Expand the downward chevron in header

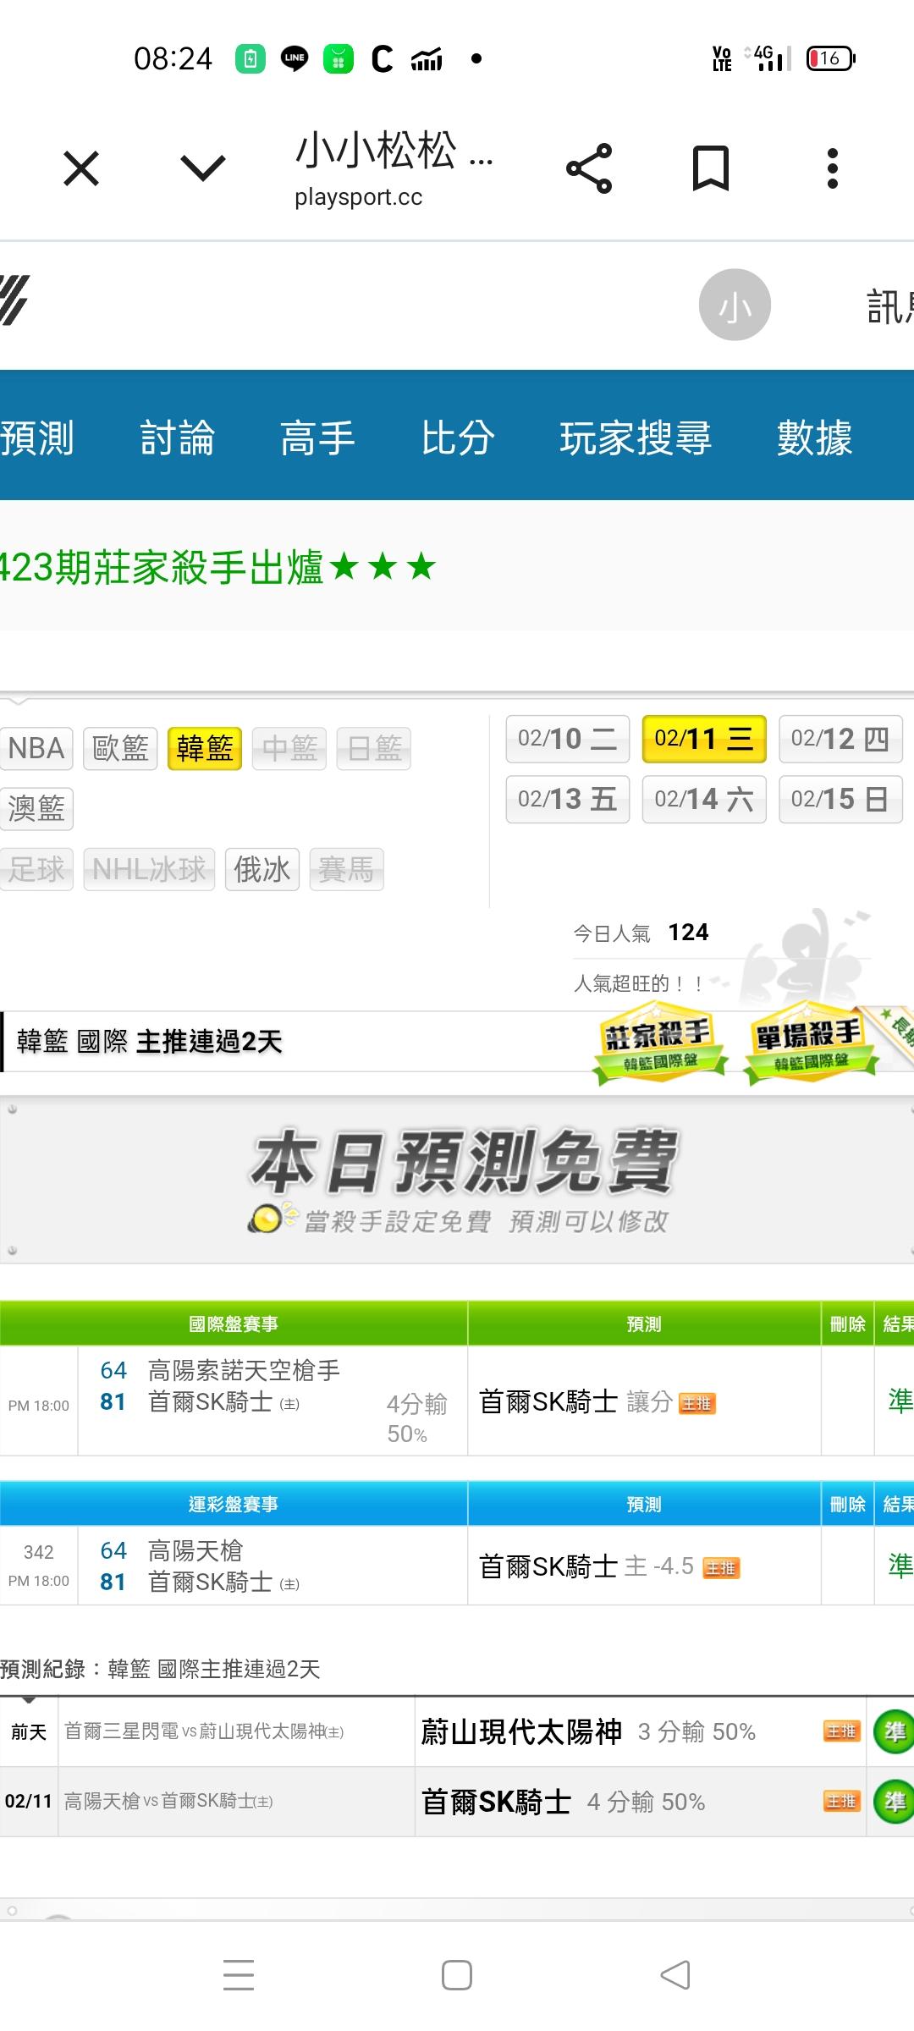203,168
